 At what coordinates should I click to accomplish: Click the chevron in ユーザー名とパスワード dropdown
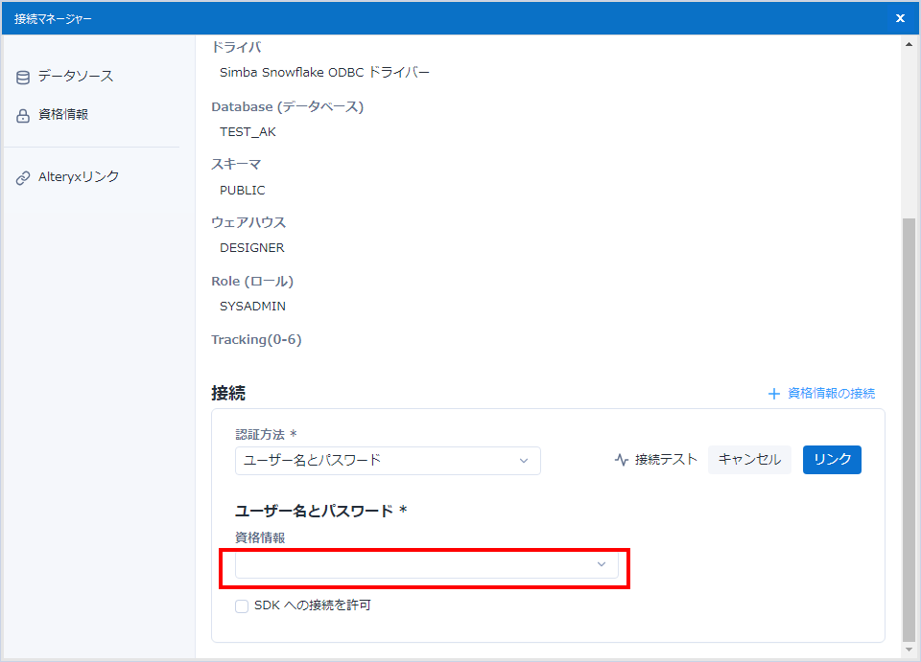pyautogui.click(x=524, y=461)
